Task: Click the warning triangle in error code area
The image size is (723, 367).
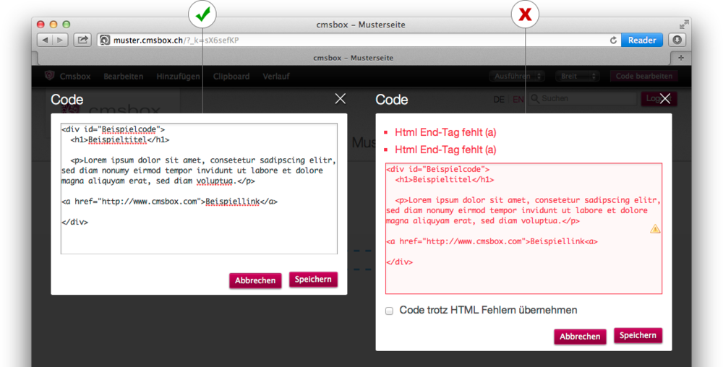Action: tap(655, 229)
